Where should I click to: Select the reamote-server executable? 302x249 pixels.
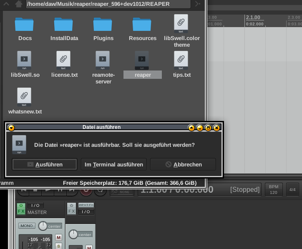point(103,68)
